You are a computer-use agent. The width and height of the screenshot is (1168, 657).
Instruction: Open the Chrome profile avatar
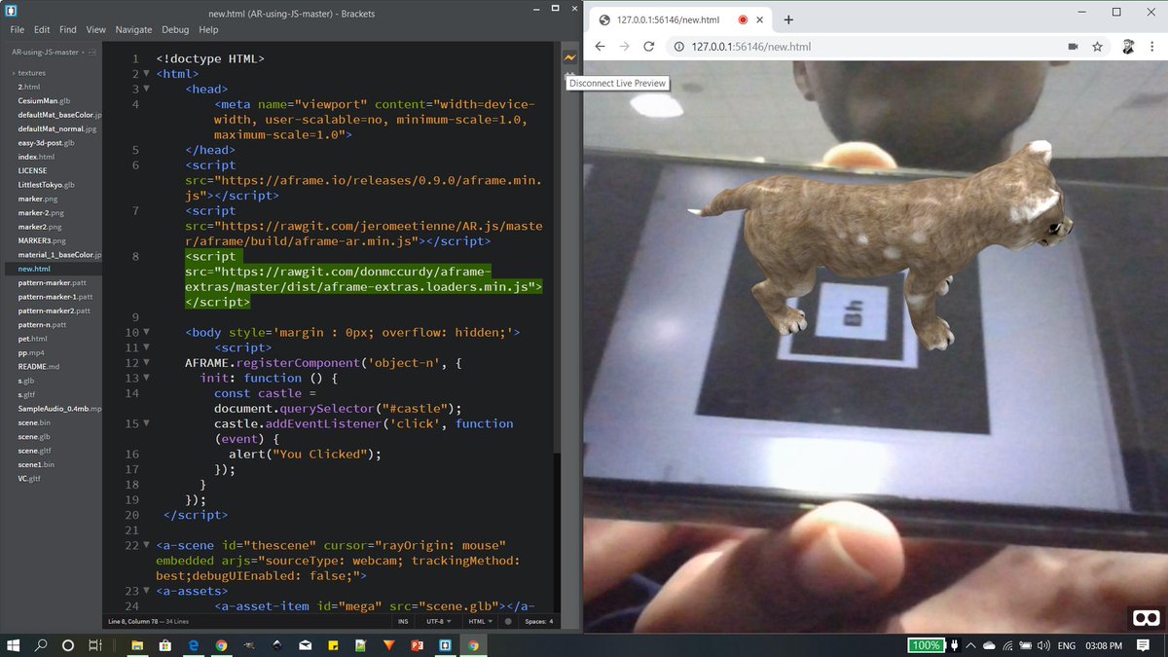1127,46
